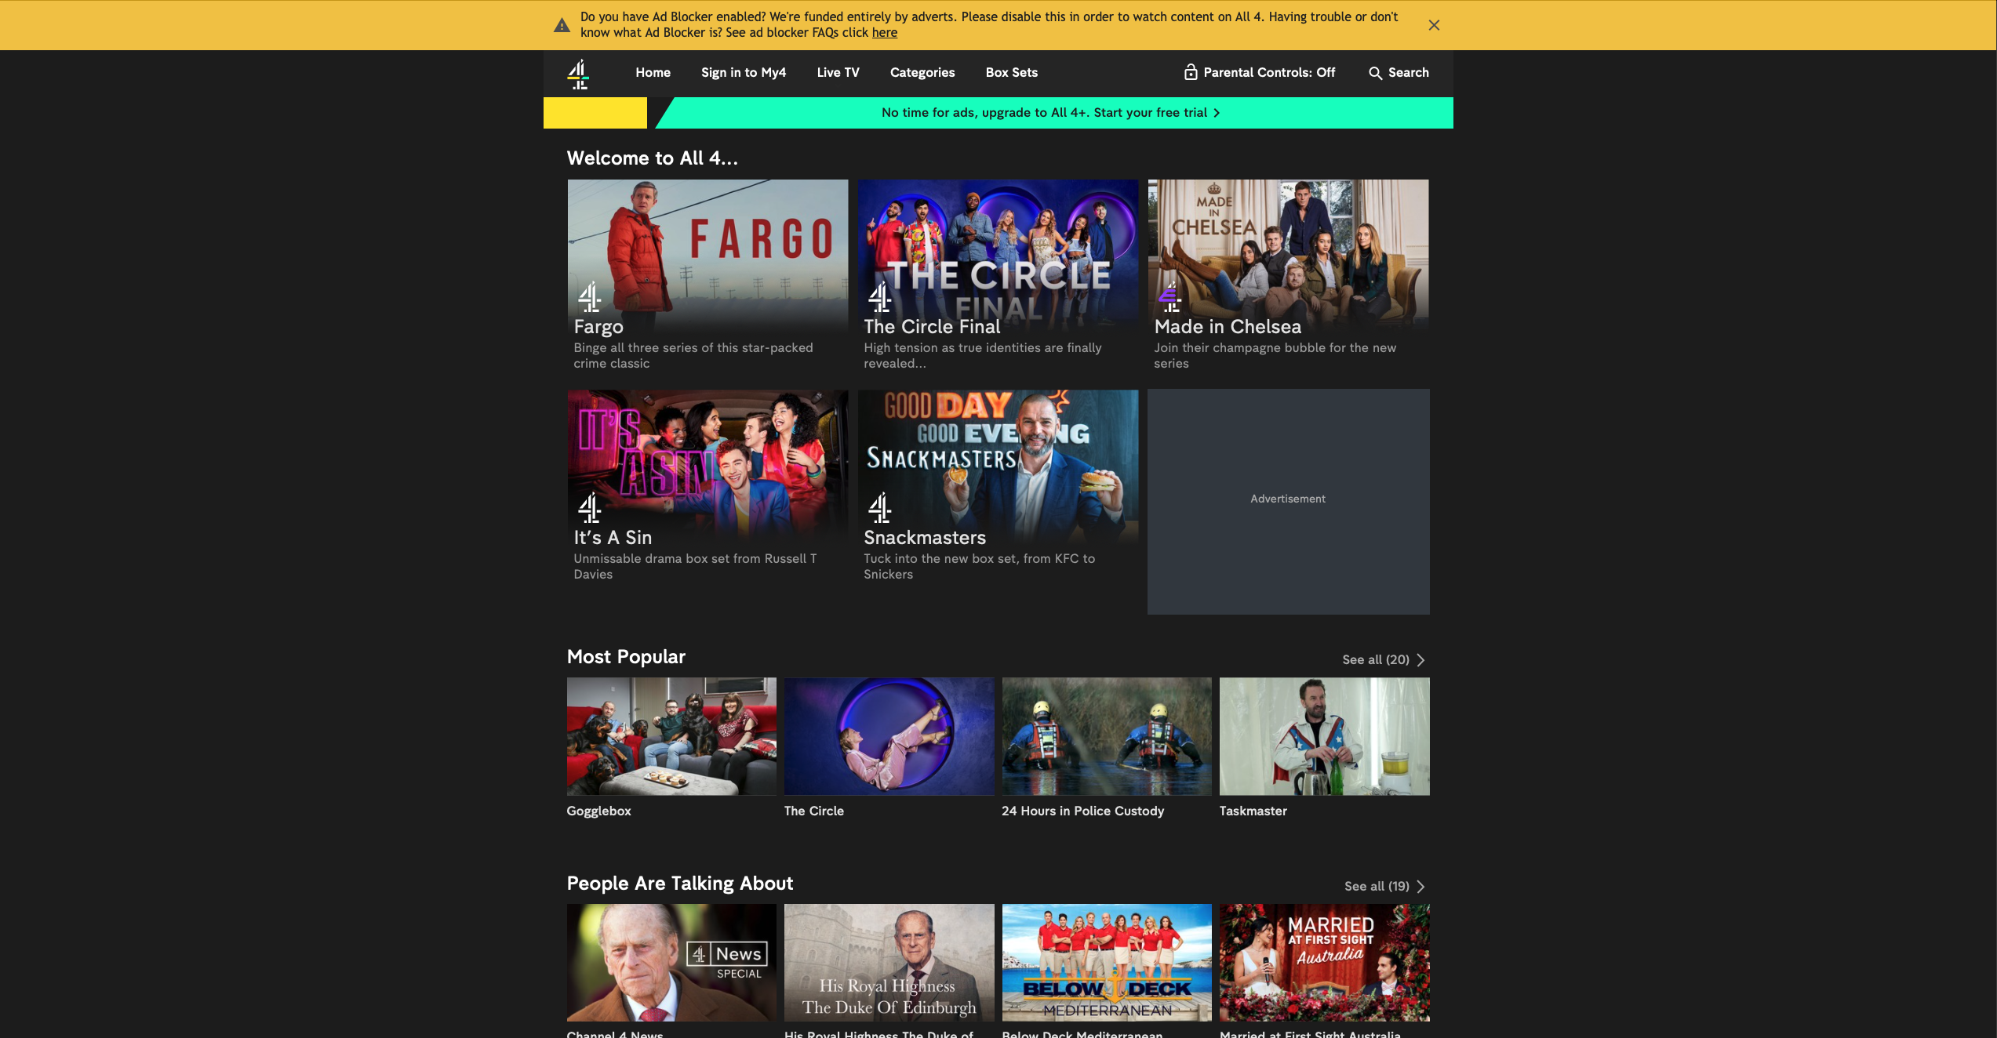Click the yellow block beside the upgrade banner
1997x1038 pixels.
pyautogui.click(x=595, y=113)
